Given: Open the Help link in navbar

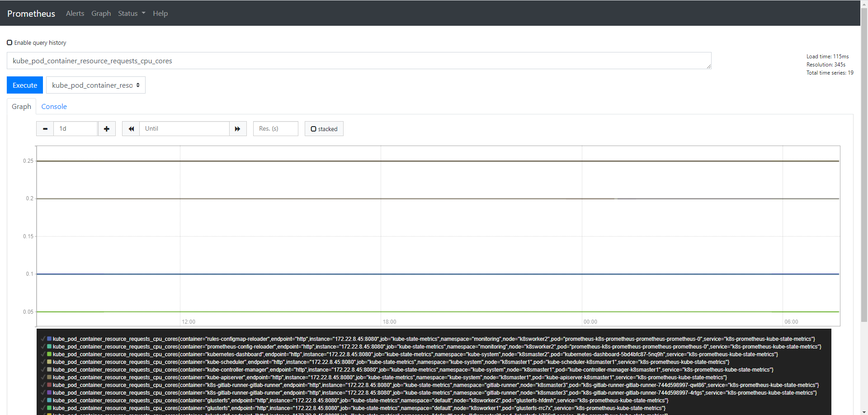Looking at the screenshot, I should tap(160, 14).
